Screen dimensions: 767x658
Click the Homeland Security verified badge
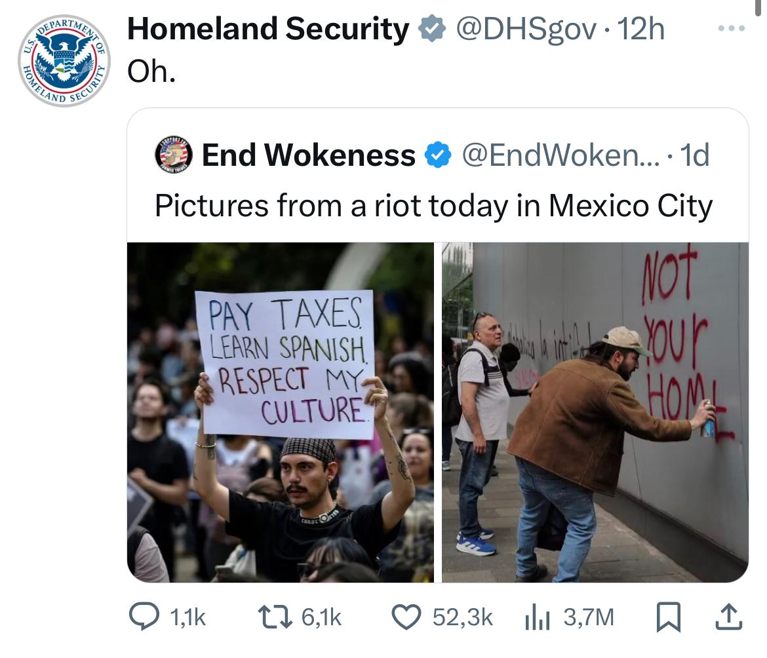tap(431, 28)
